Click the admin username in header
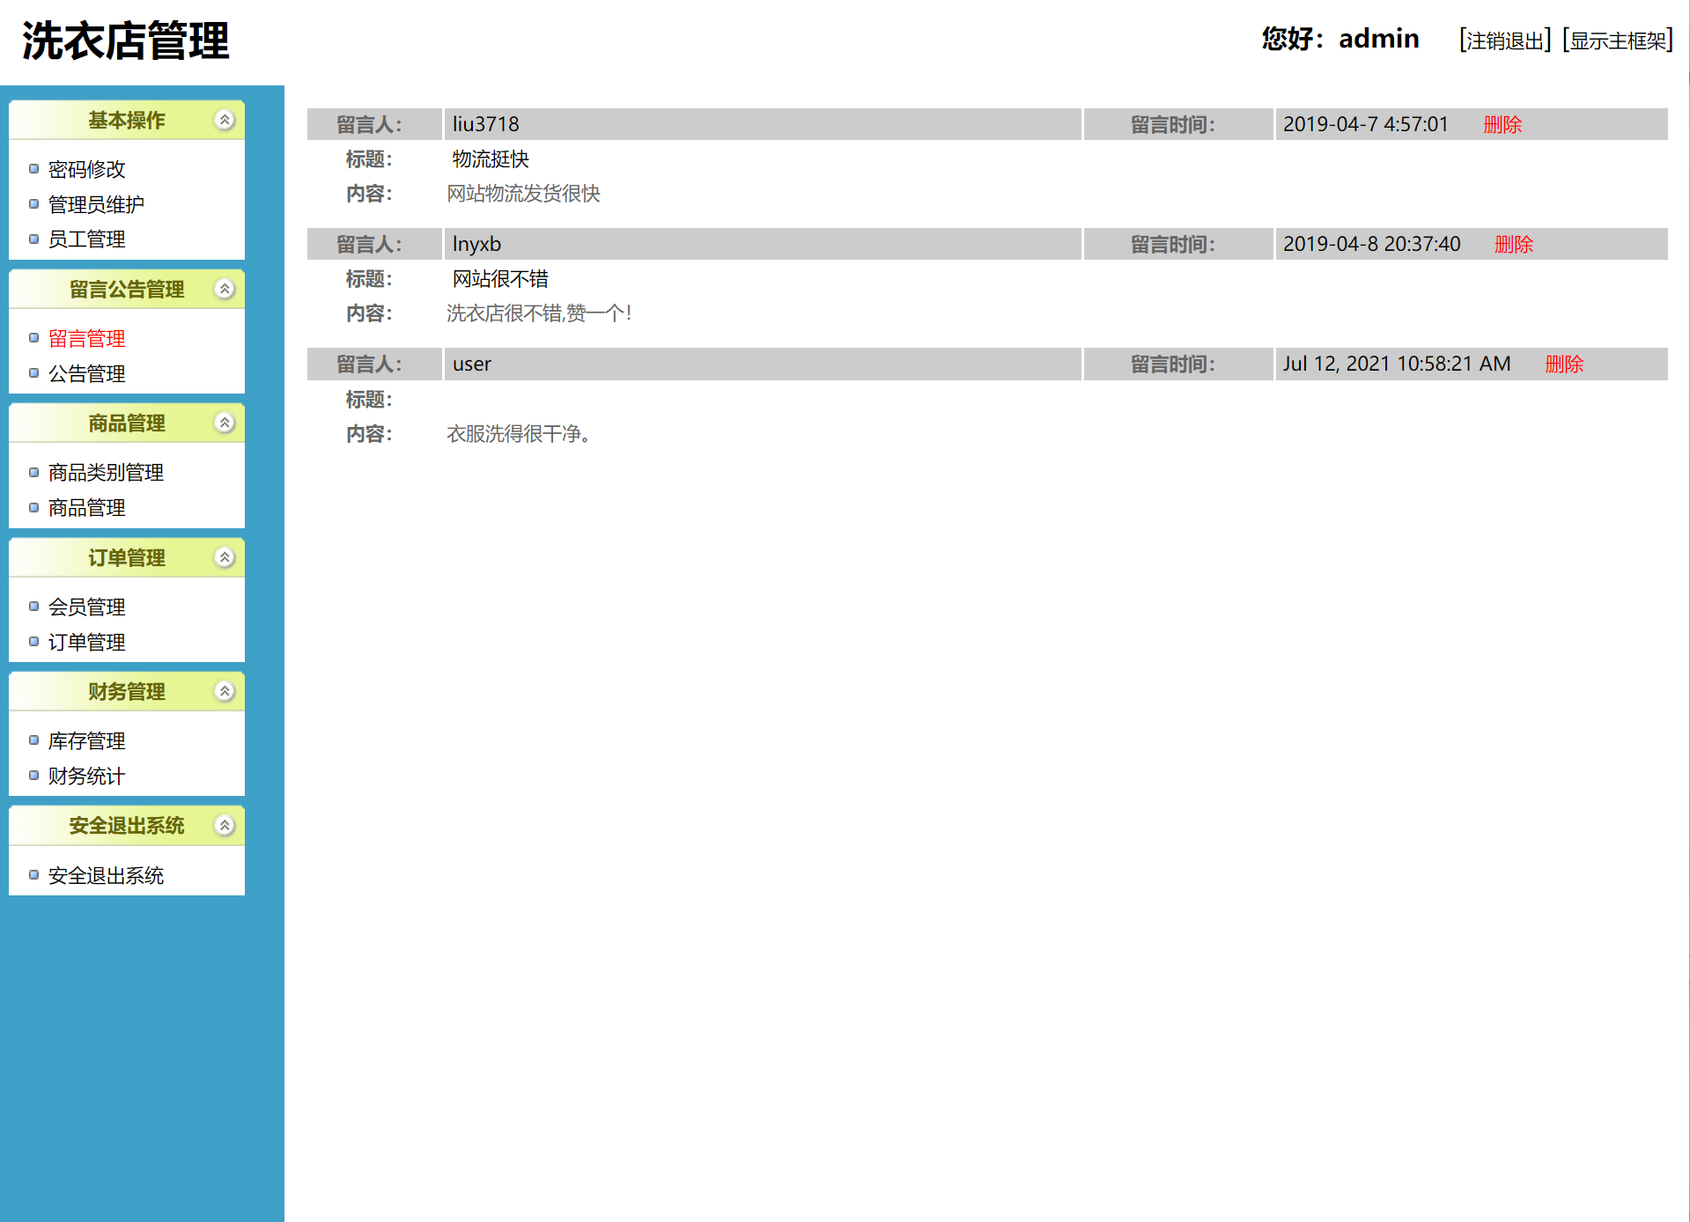The height and width of the screenshot is (1222, 1690). 1378,39
